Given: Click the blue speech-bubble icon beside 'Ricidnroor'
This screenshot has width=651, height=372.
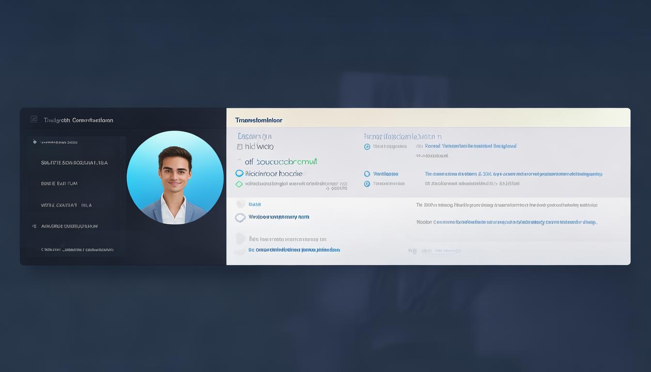Looking at the screenshot, I should coord(239,173).
